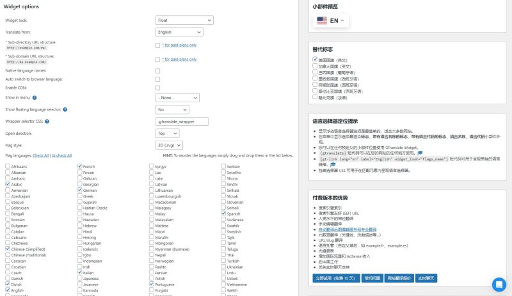Check the Turkish language checkbox
This screenshot has height=296, width=512.
point(223,260)
